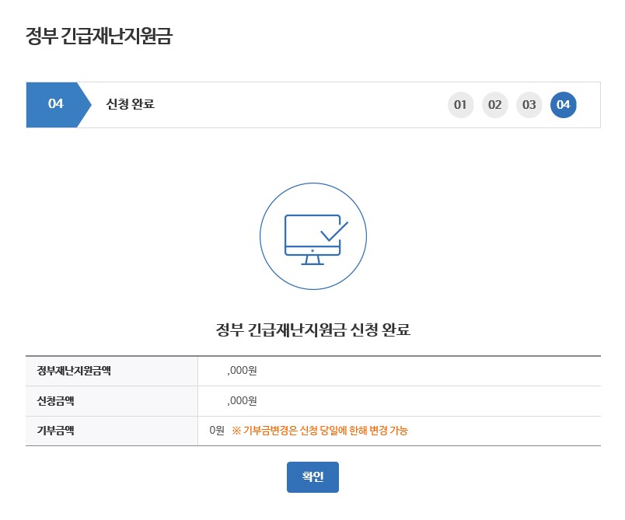Click the '신청금액' row label
Image resolution: width=625 pixels, height=520 pixels.
click(55, 400)
